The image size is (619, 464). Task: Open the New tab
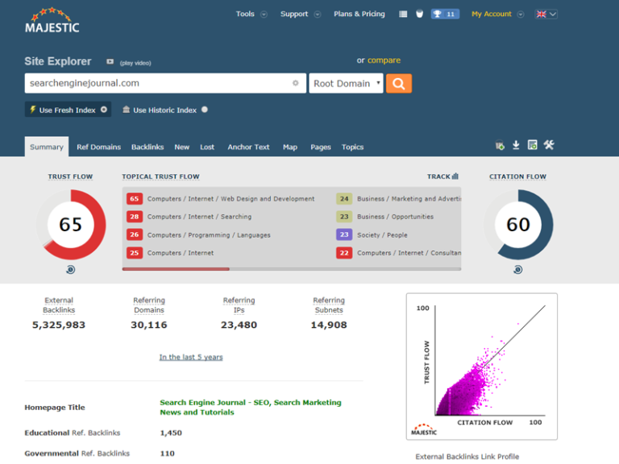coord(182,147)
